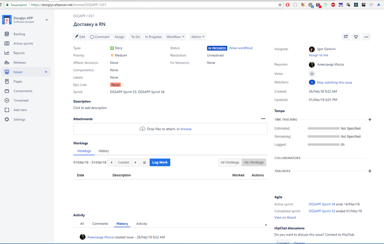Add a tracker with plus icon
Screen dimensions: 384x244
(370, 171)
